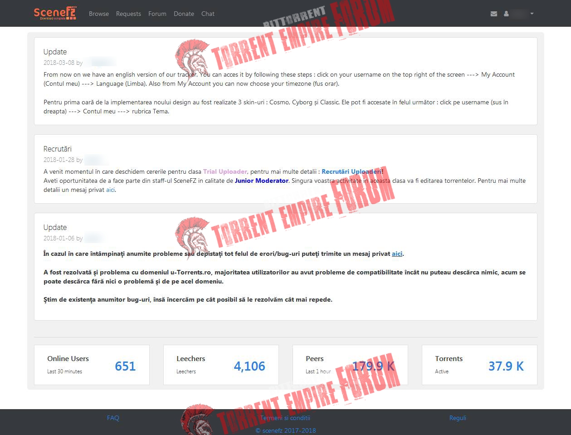Open the Browse menu item
Viewport: 571px width, 435px height.
pyautogui.click(x=99, y=14)
